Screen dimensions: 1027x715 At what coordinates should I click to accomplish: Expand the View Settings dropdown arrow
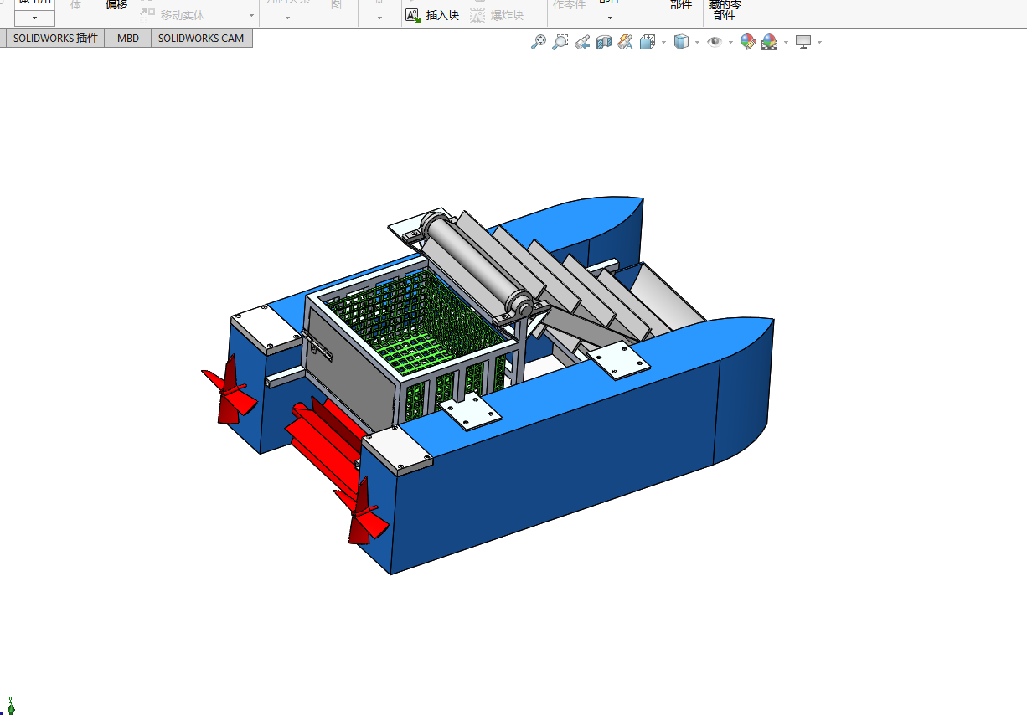[819, 42]
